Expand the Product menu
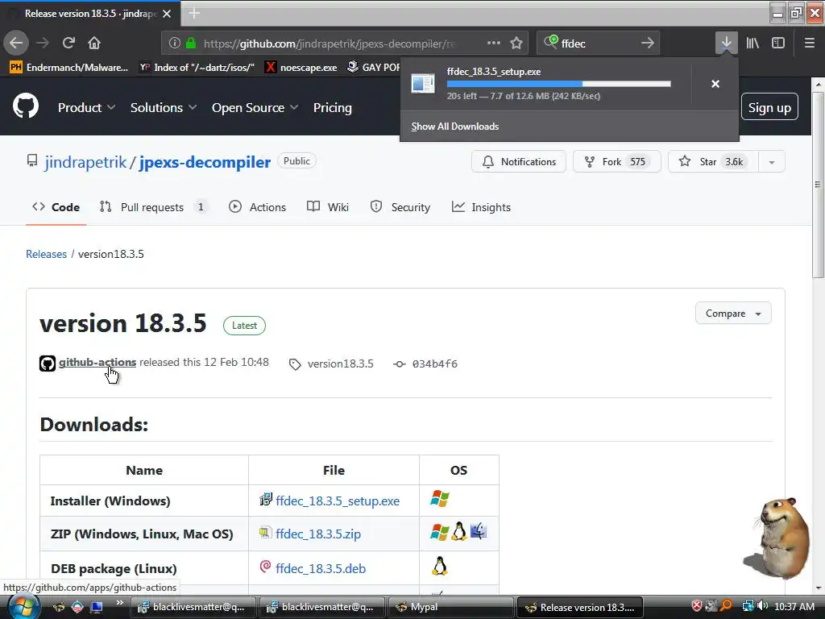825x619 pixels. [86, 107]
